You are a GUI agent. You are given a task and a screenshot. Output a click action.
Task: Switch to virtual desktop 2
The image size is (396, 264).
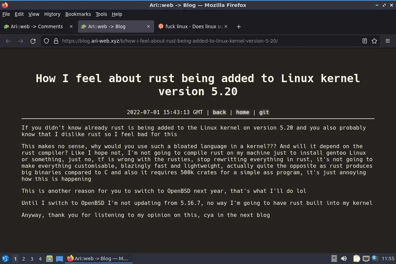coord(24,258)
